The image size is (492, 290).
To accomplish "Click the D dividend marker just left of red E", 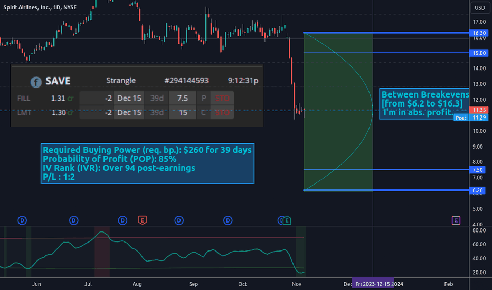I will point(122,220).
